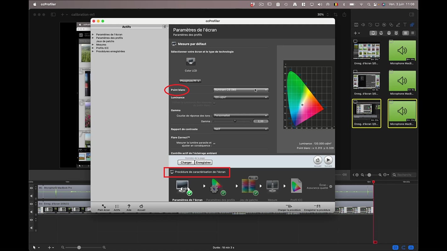Select the 8m 34s screen recording thumbnail
Image resolution: width=447 pixels, height=251 pixels.
point(367,51)
